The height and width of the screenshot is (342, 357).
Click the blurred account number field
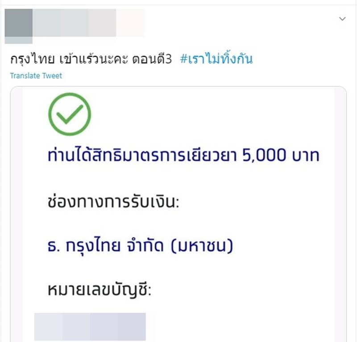tap(90, 327)
